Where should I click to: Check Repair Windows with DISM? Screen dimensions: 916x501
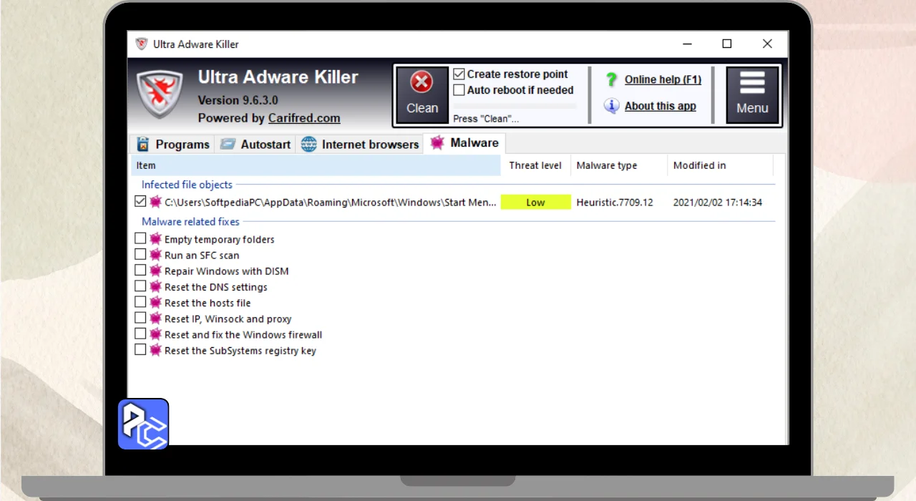(x=140, y=270)
